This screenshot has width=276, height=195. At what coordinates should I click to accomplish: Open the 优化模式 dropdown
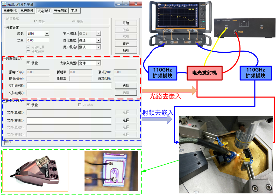98,40
